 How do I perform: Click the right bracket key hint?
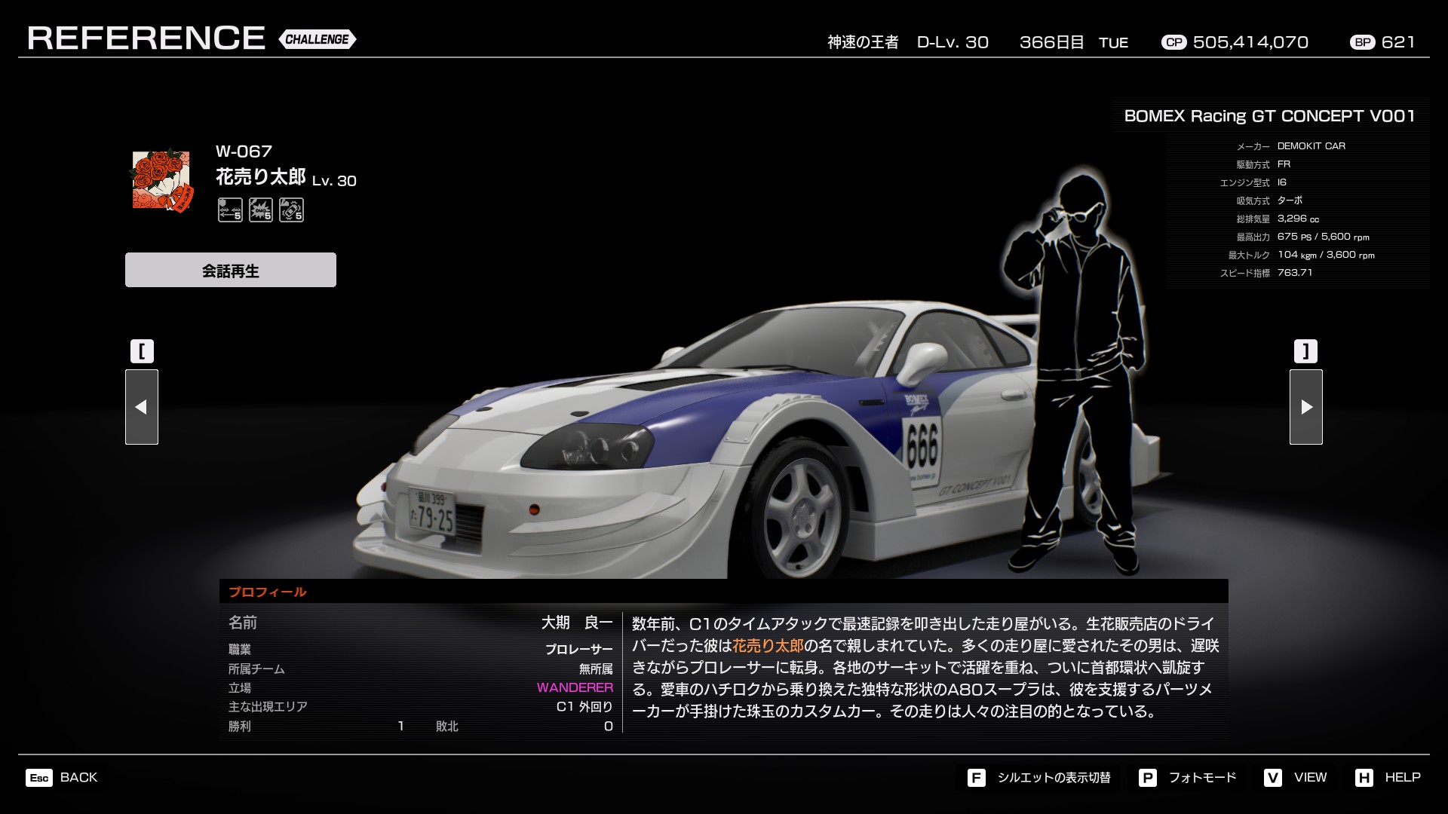(1305, 351)
